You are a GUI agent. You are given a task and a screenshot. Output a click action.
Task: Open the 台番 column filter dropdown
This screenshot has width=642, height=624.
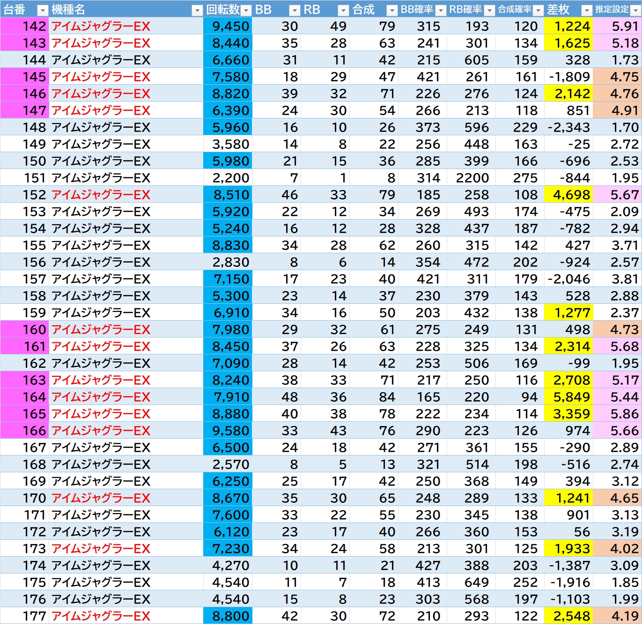[x=43, y=10]
